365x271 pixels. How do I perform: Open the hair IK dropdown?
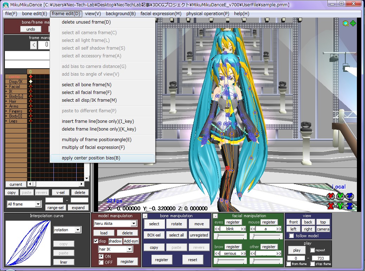130,249
